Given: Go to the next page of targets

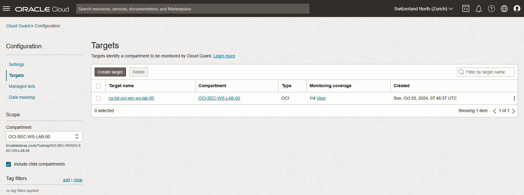Looking at the screenshot, I should 513,111.
